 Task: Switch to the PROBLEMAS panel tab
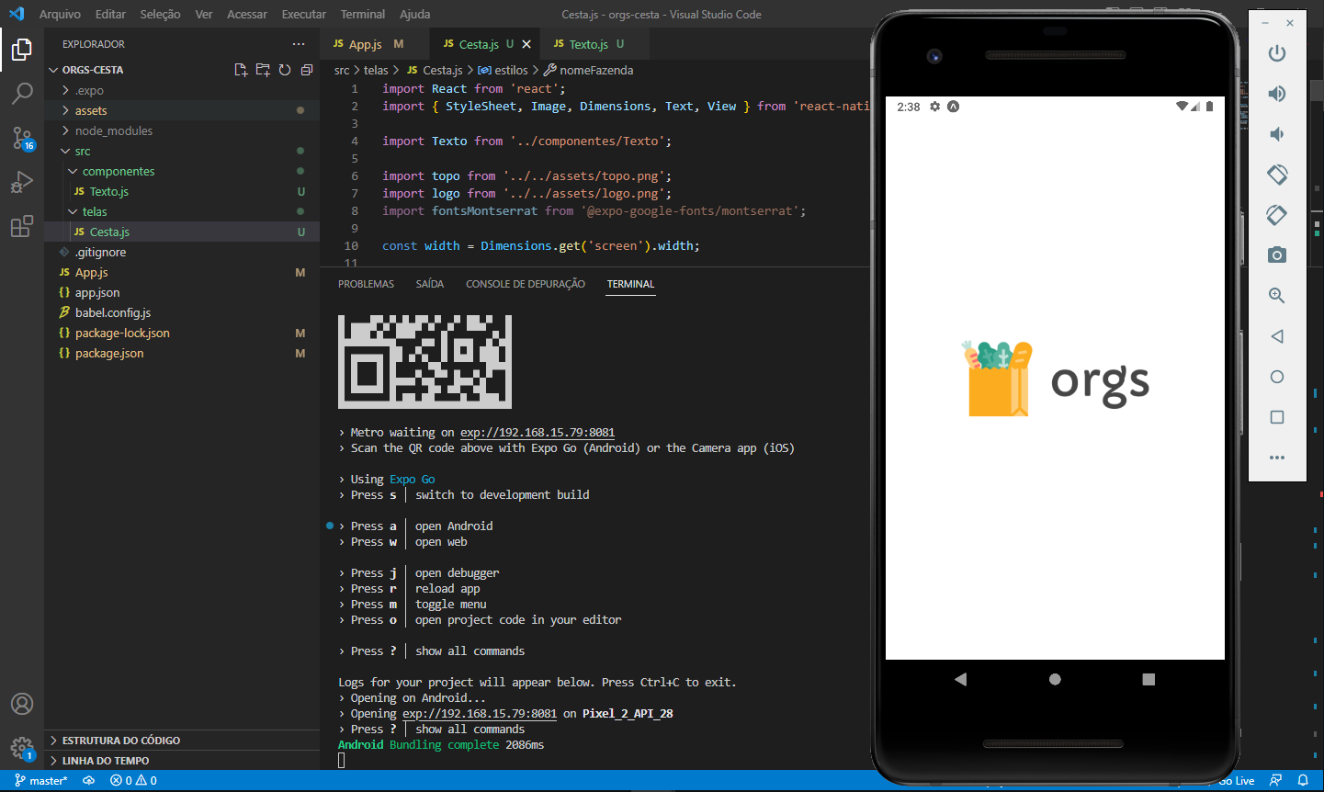[x=366, y=284]
